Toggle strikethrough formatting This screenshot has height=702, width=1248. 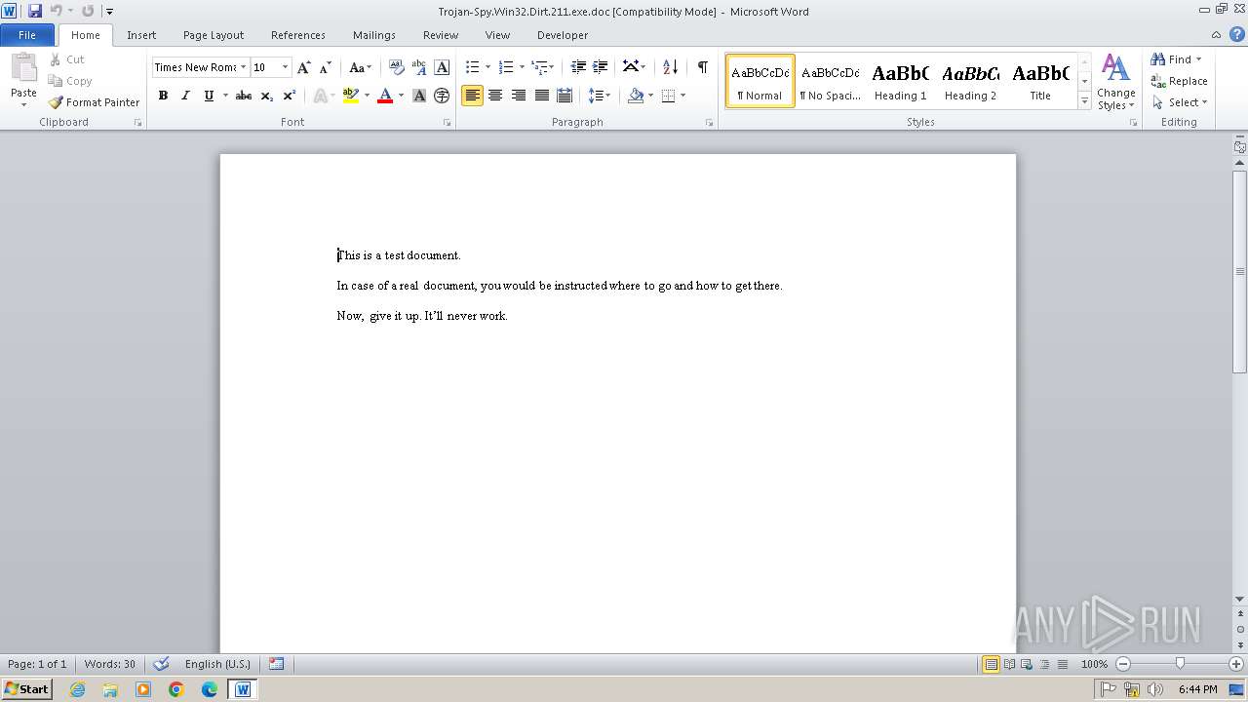click(244, 96)
